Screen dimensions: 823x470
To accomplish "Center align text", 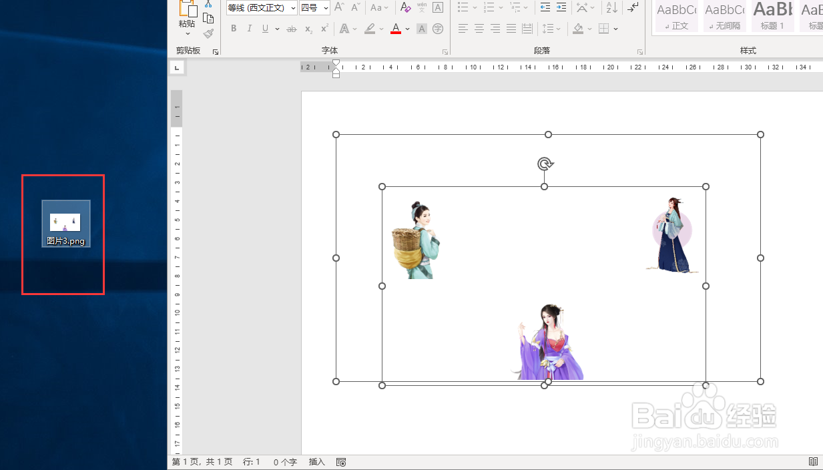I will pos(479,29).
